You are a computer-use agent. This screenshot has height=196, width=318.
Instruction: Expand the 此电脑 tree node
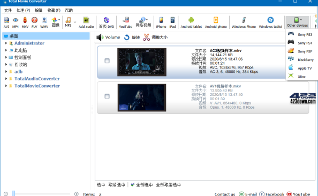pos(6,50)
